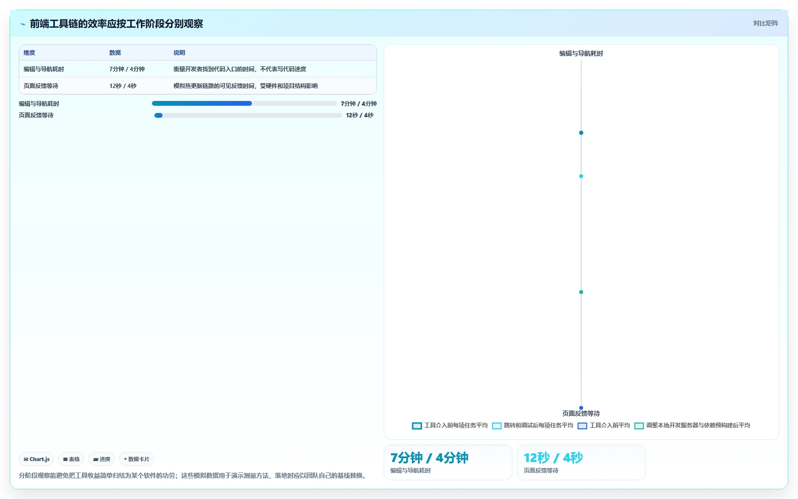Click the light cyan chart data point

click(x=581, y=176)
